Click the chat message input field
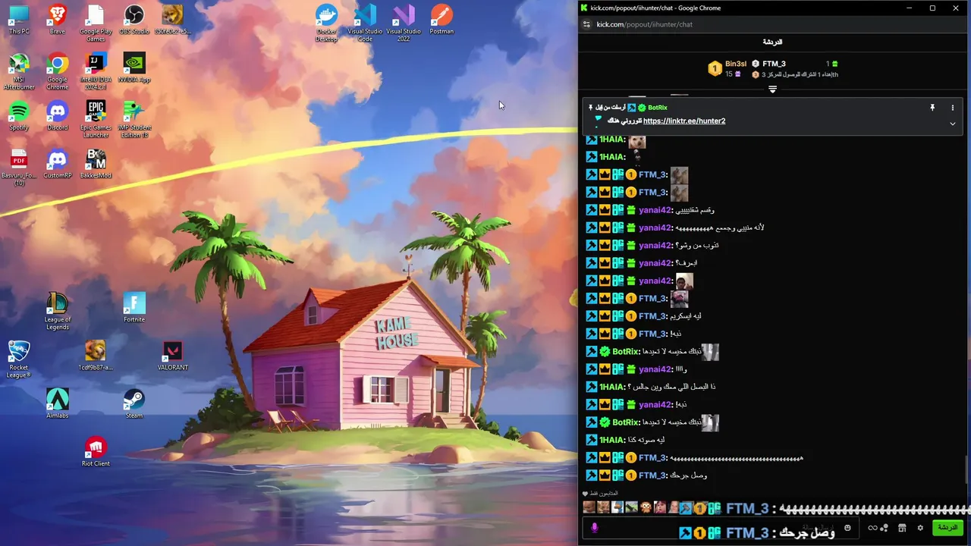 click(721, 528)
